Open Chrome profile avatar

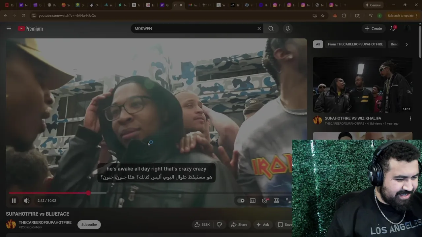380,15
